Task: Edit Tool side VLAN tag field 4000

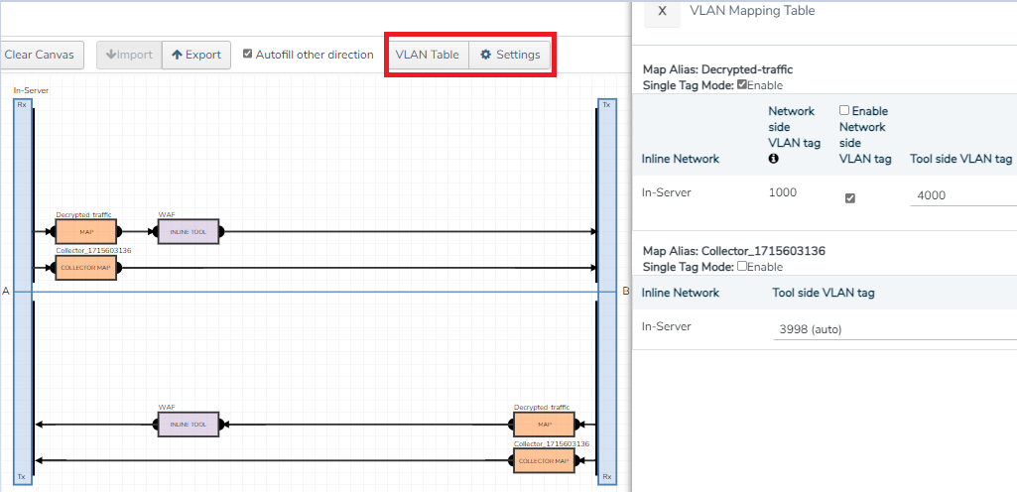Action: 963,195
